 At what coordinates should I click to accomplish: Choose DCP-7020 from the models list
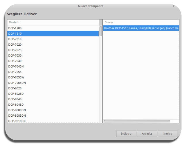15,44
